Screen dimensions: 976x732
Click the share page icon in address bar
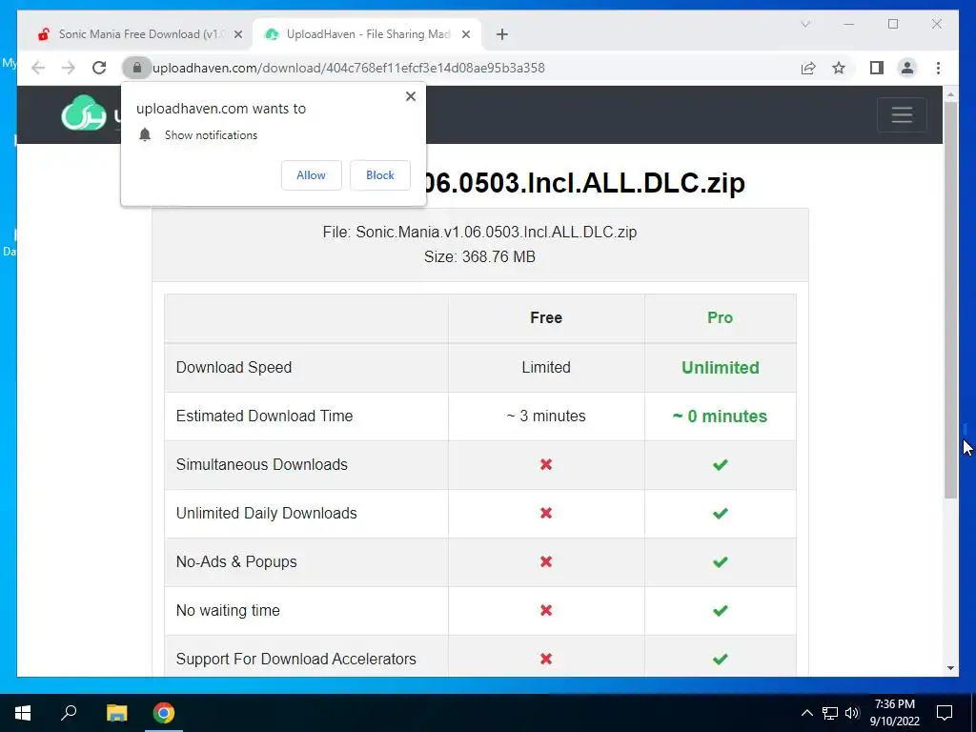(808, 68)
